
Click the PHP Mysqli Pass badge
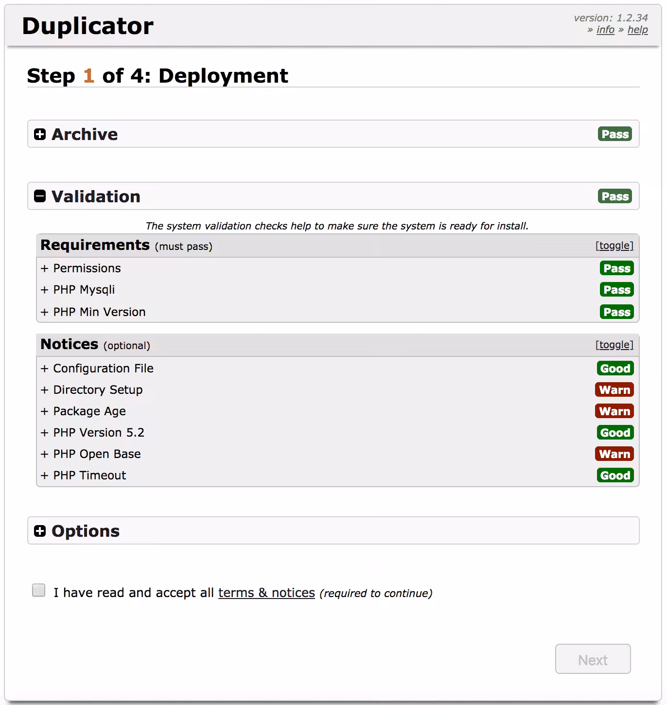click(x=617, y=290)
